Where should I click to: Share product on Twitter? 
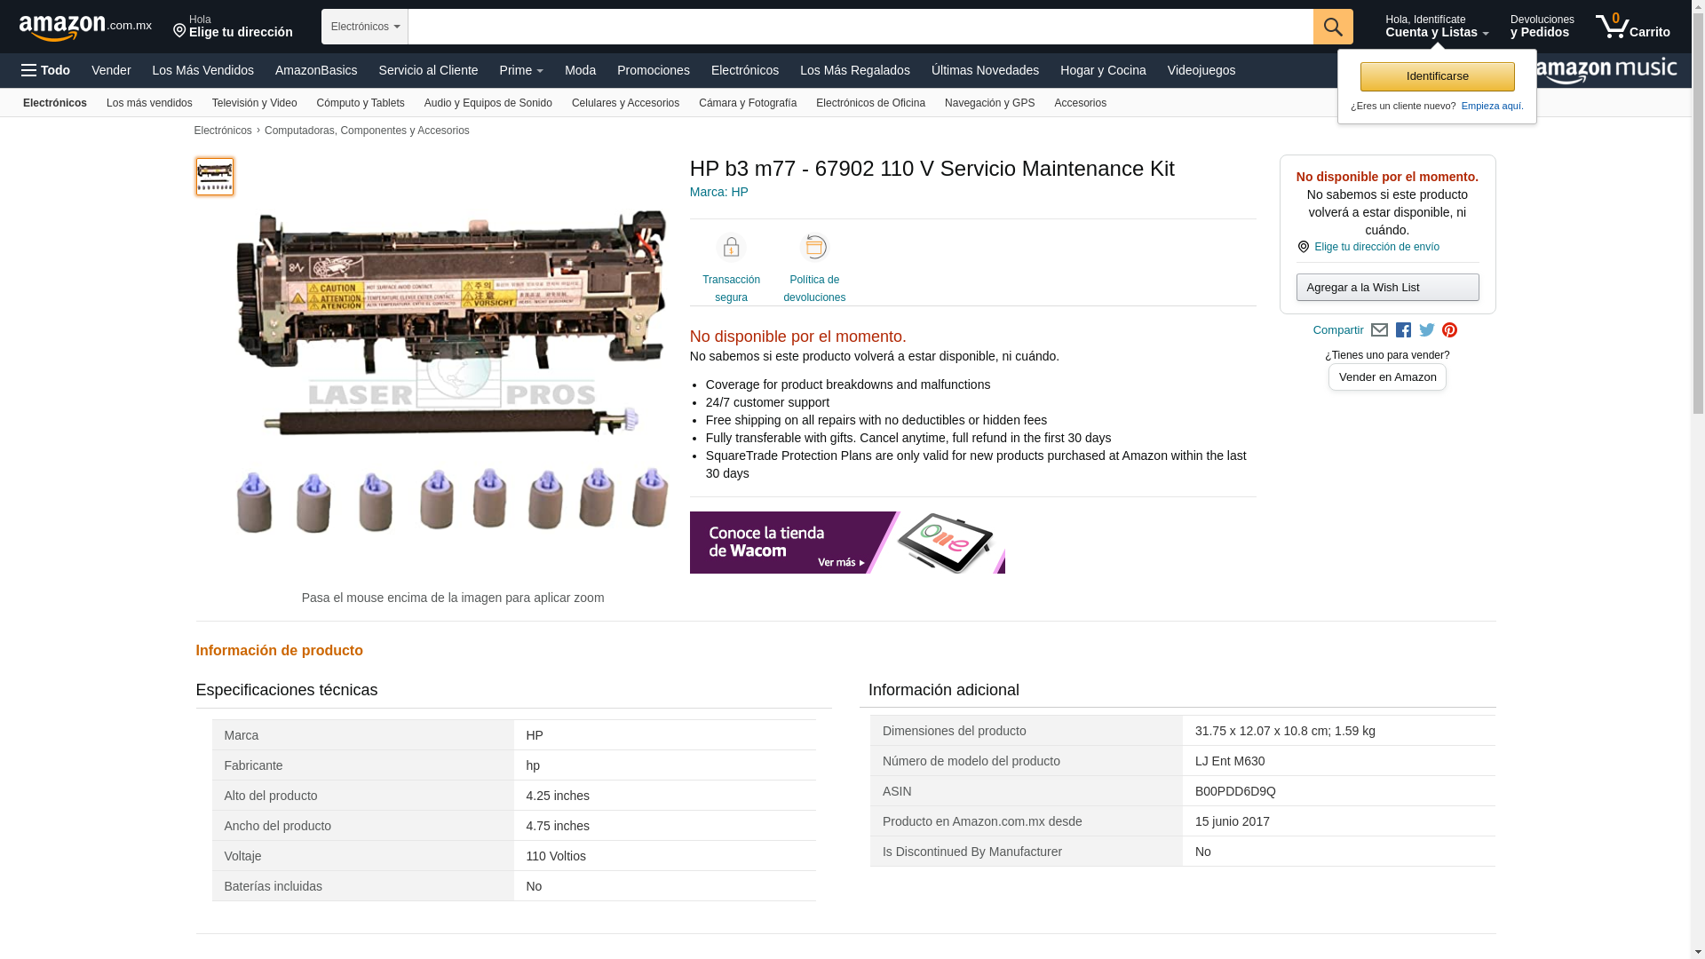1427,330
